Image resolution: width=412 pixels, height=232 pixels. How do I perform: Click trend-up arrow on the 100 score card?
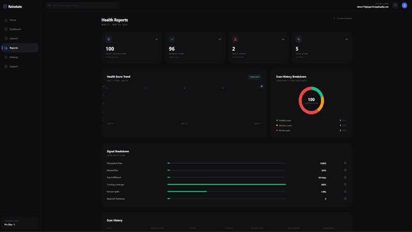(156, 39)
